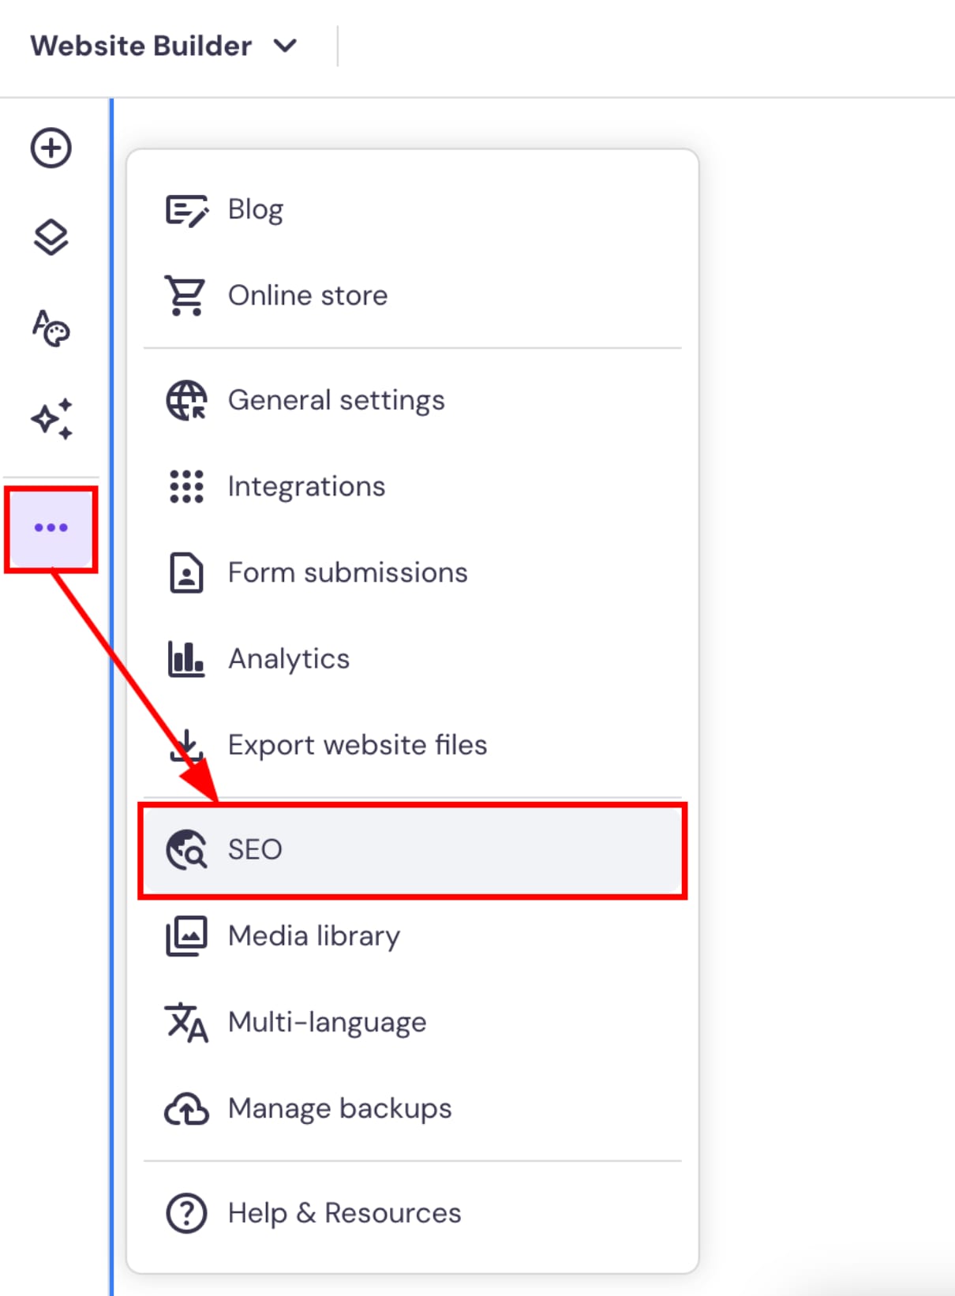Screen dimensions: 955x1296
Task: Click the Manage backups cloud icon
Action: tap(186, 1109)
